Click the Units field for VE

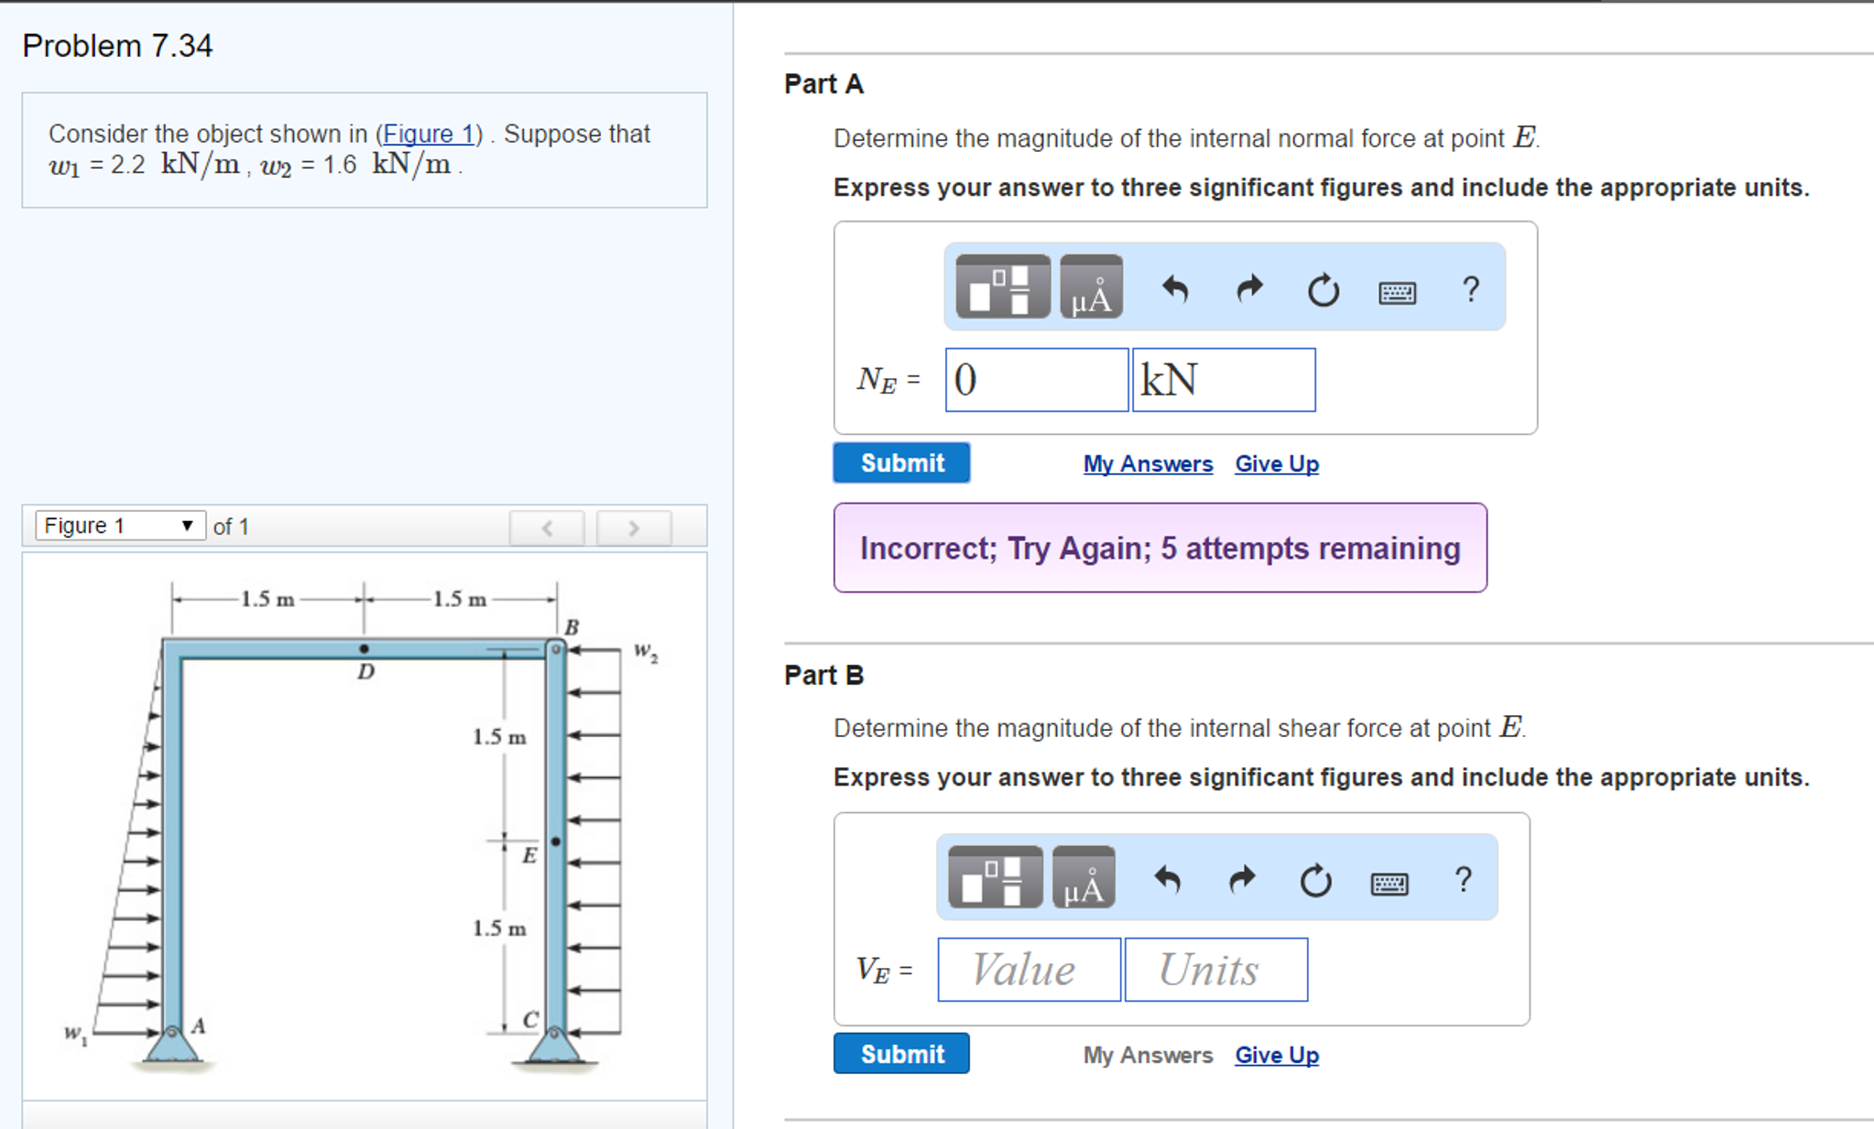point(1215,970)
